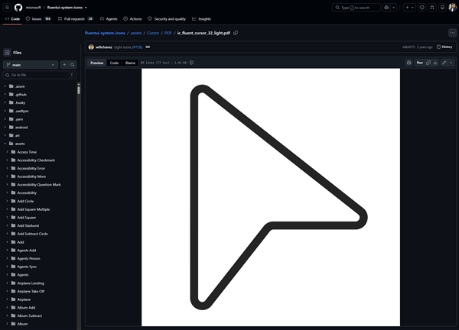Open pull request #726 link

click(137, 47)
